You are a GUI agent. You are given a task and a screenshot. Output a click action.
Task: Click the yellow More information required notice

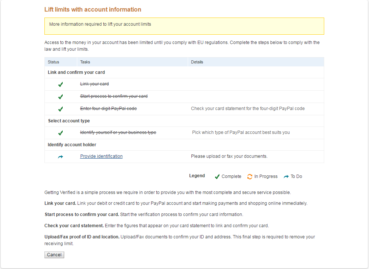pos(184,26)
